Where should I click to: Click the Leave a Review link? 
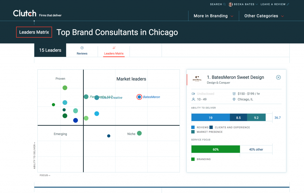(x=273, y=4)
